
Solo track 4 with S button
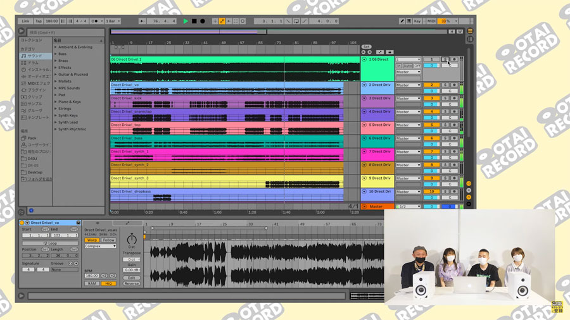(445, 111)
